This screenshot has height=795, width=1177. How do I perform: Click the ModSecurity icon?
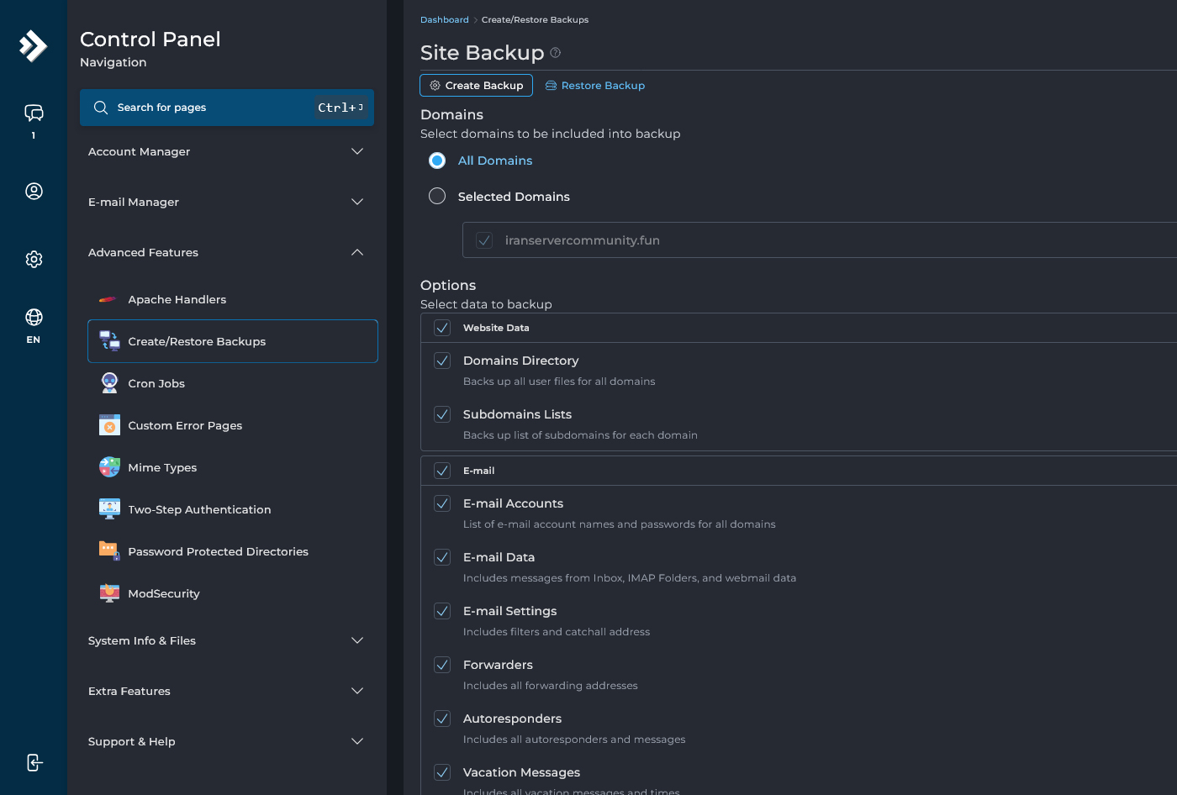pos(109,593)
